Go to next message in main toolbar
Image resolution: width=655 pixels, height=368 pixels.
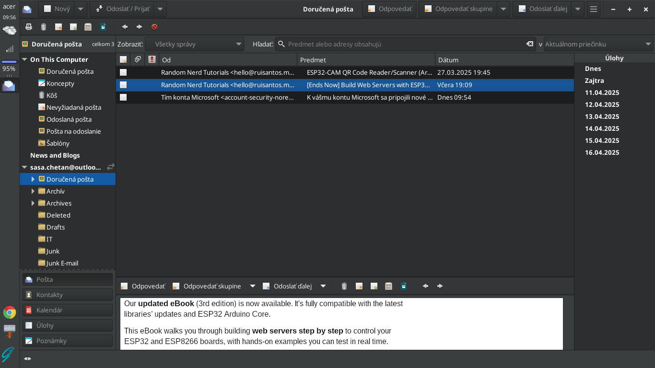(140, 27)
